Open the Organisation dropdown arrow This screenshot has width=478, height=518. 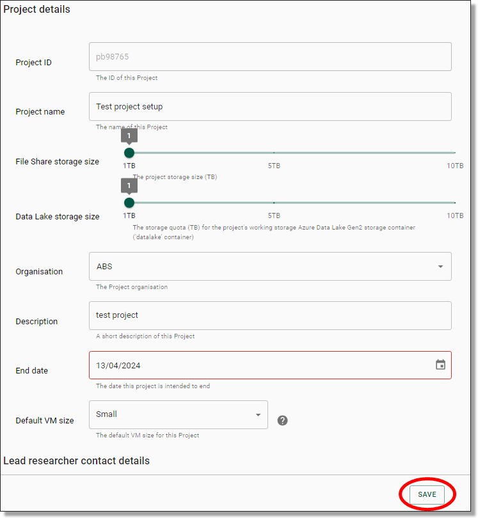(440, 267)
